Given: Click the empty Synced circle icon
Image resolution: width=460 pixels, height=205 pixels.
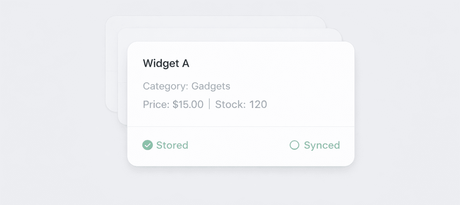Looking at the screenshot, I should 294,145.
